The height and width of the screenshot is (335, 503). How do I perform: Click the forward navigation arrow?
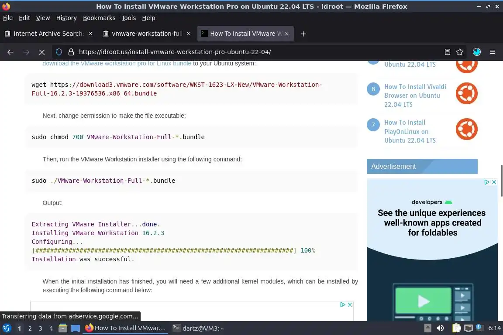pyautogui.click(x=26, y=52)
